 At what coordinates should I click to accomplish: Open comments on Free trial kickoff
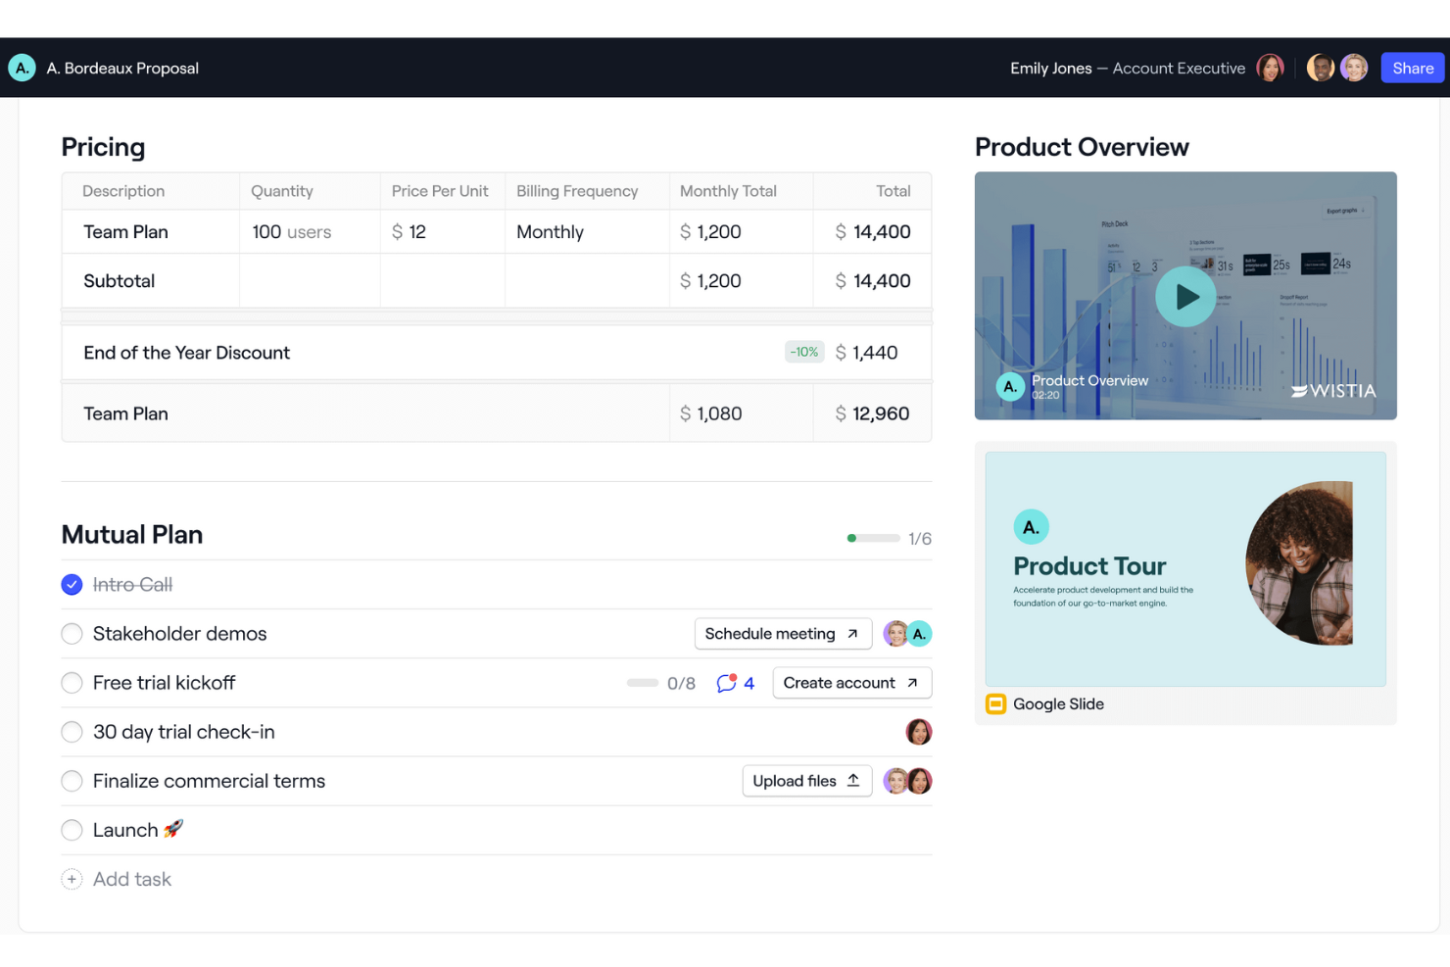coord(727,683)
